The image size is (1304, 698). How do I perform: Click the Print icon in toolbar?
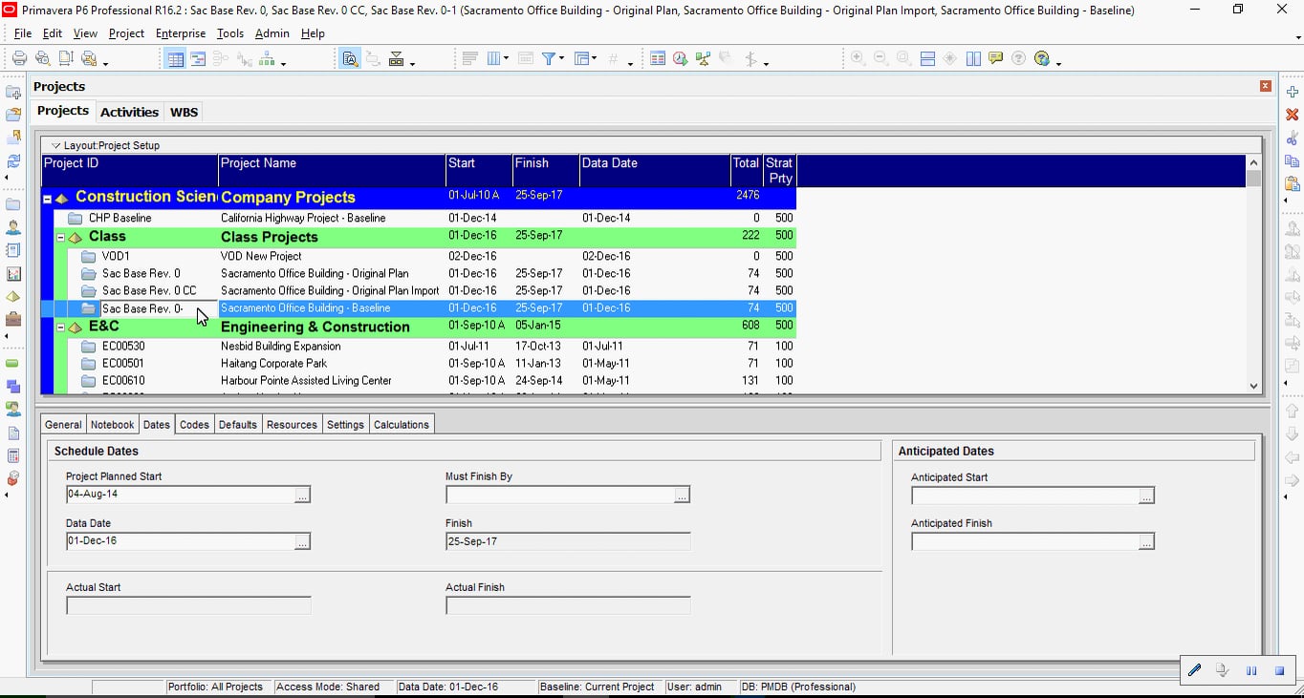(x=19, y=58)
